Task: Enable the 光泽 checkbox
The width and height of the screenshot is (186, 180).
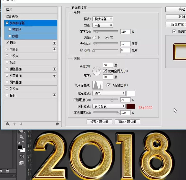Action: 7,62
